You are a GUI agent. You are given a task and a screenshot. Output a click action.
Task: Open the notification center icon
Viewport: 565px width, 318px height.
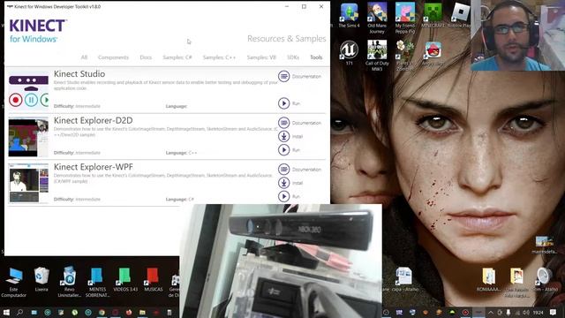[554, 312]
